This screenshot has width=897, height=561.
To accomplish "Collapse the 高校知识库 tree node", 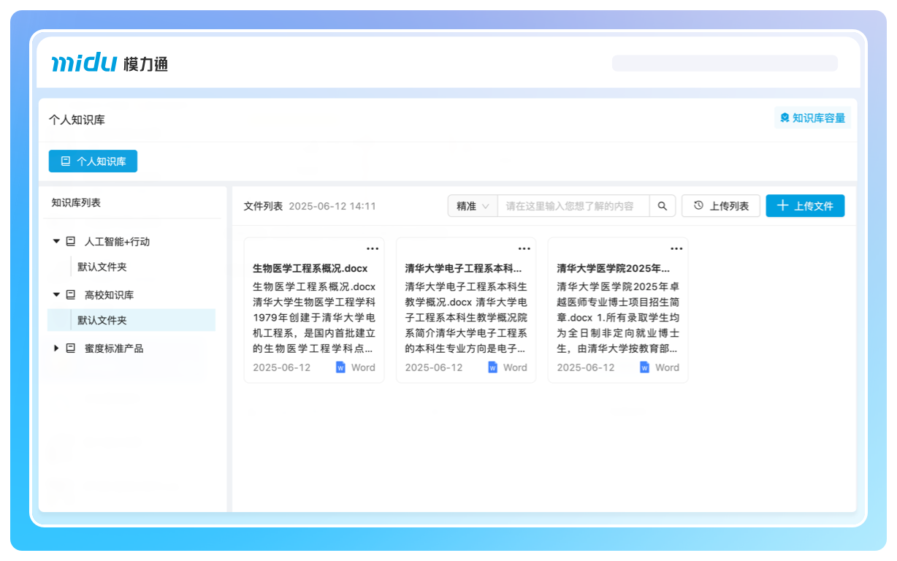I will pos(56,295).
